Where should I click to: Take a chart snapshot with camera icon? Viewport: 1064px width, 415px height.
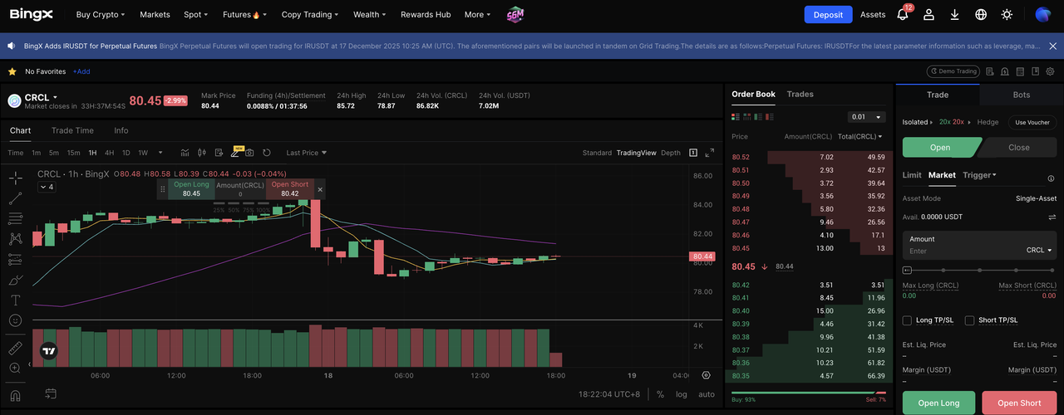pyautogui.click(x=249, y=153)
